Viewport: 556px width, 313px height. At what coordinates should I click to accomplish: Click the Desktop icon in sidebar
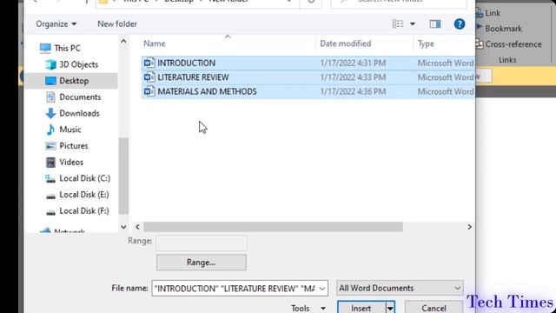click(50, 81)
